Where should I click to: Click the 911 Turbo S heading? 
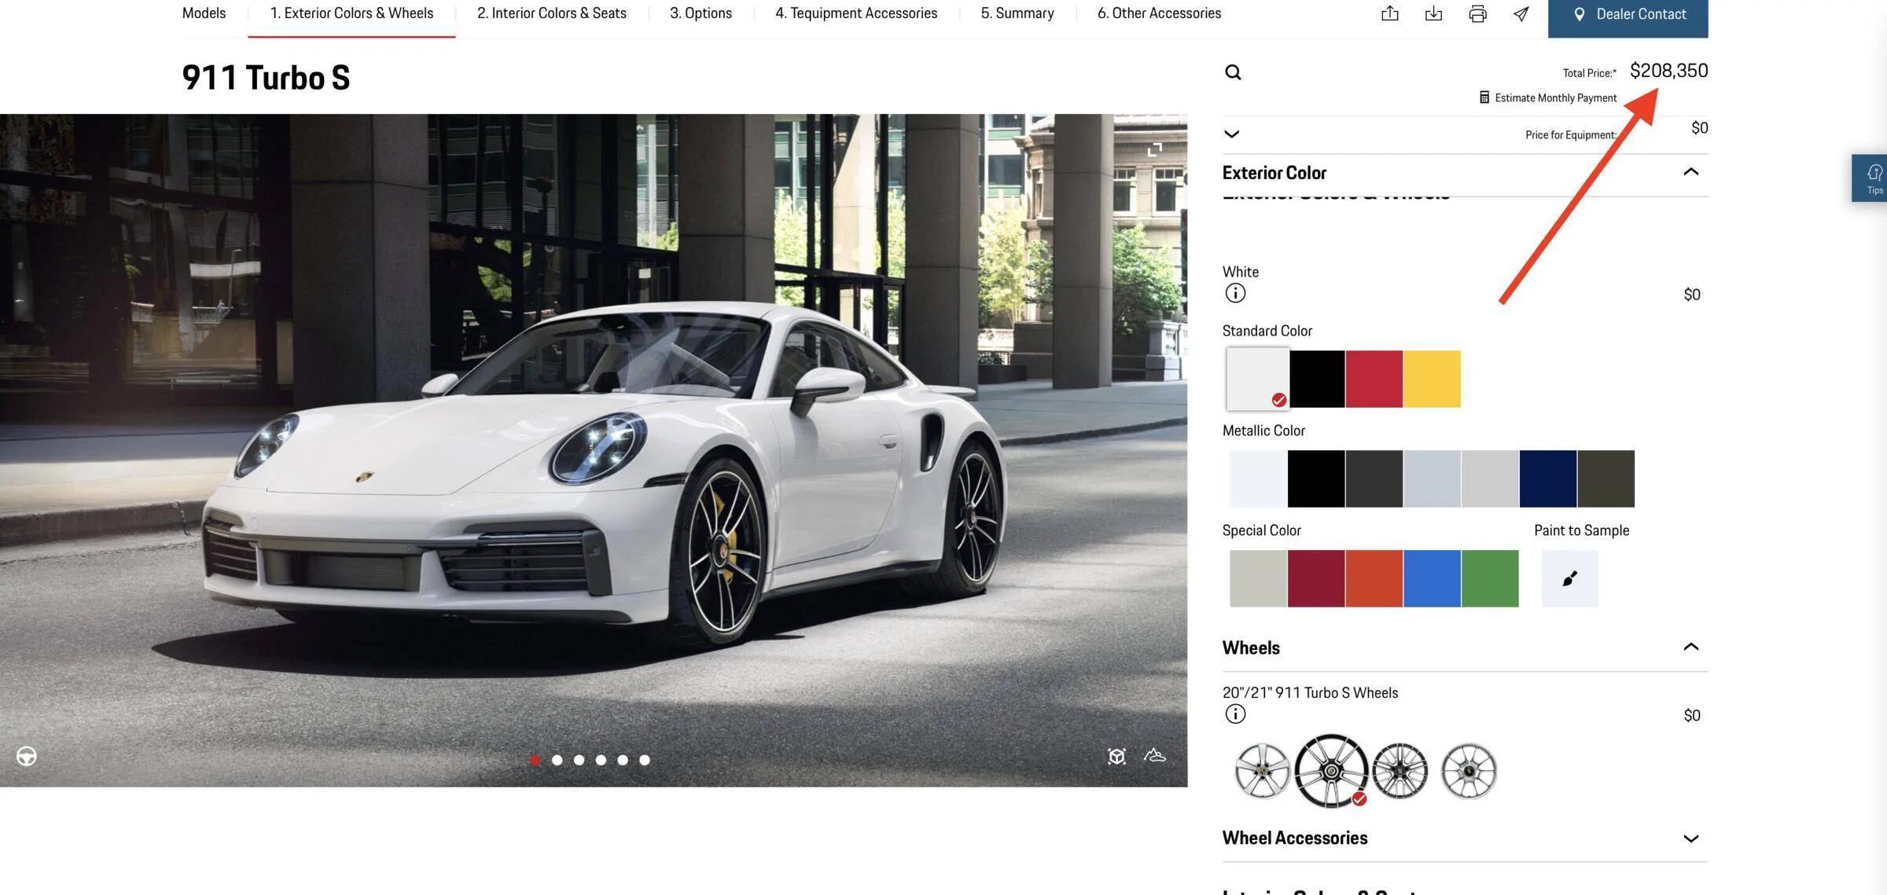(266, 78)
